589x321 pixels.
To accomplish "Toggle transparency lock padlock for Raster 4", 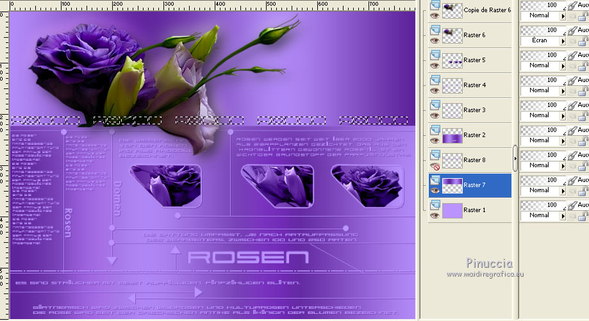I will point(583,91).
